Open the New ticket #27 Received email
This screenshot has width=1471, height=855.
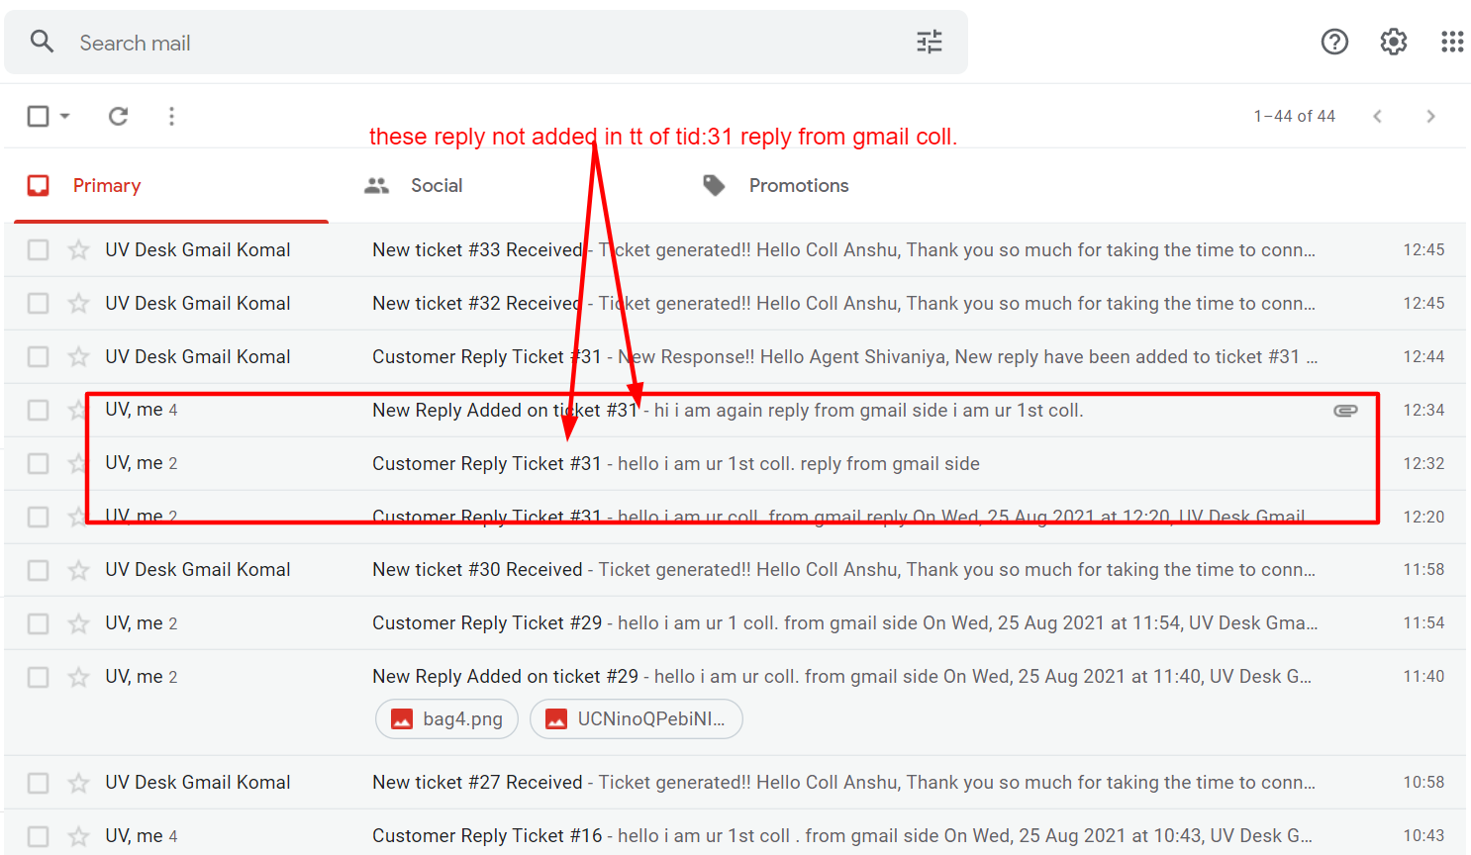(735, 783)
